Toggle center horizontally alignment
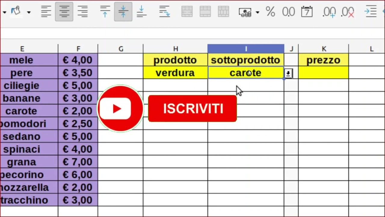Viewport: 385px width, 217px height. 64,12
